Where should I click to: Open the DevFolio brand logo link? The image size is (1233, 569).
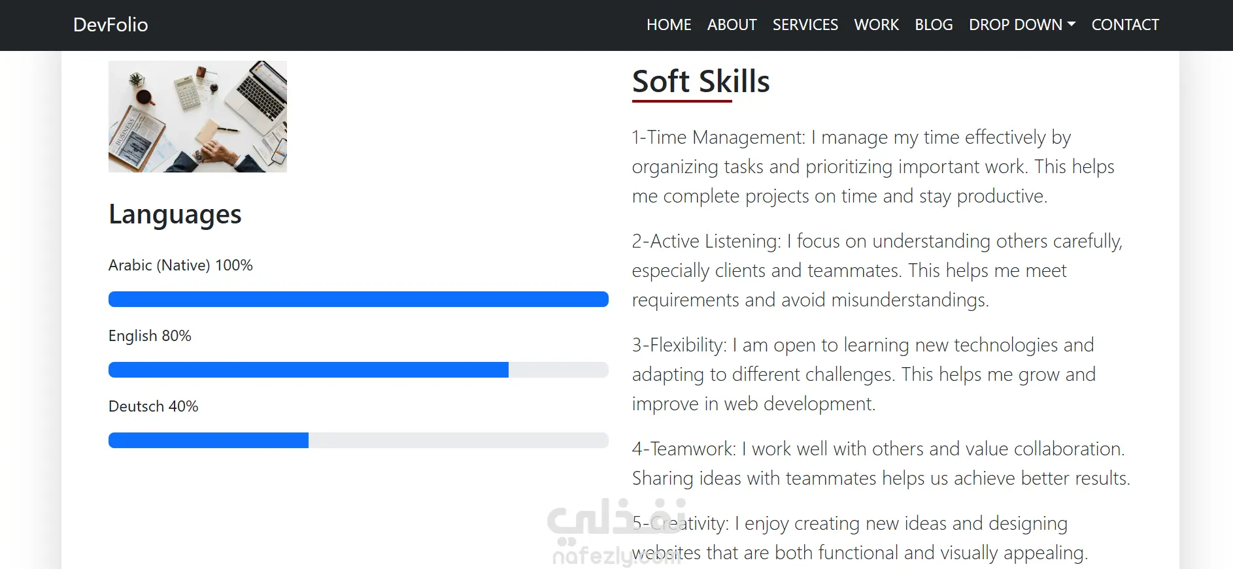tap(110, 25)
